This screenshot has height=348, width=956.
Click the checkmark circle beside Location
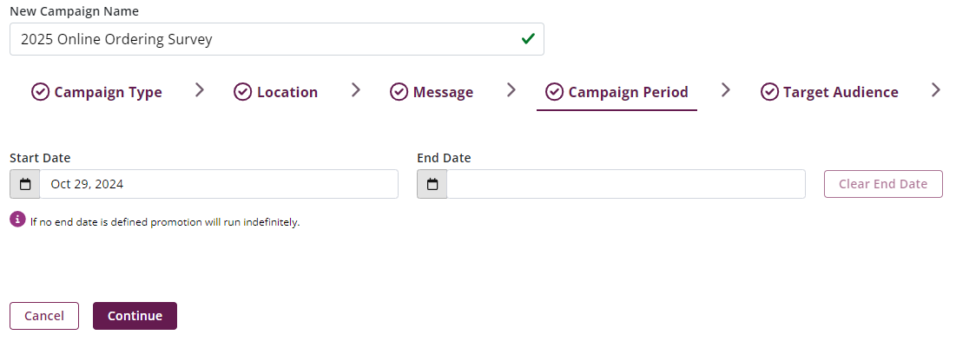tap(242, 92)
